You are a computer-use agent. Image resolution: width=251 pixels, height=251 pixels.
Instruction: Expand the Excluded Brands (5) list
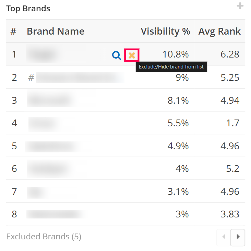point(44,237)
